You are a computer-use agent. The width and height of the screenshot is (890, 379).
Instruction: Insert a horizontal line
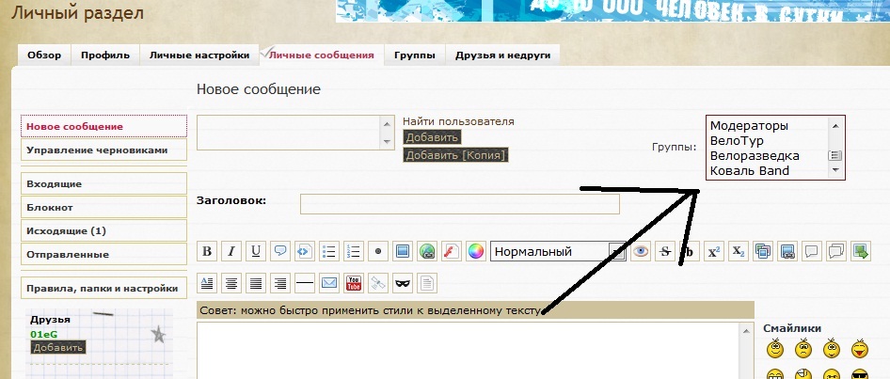pos(305,281)
